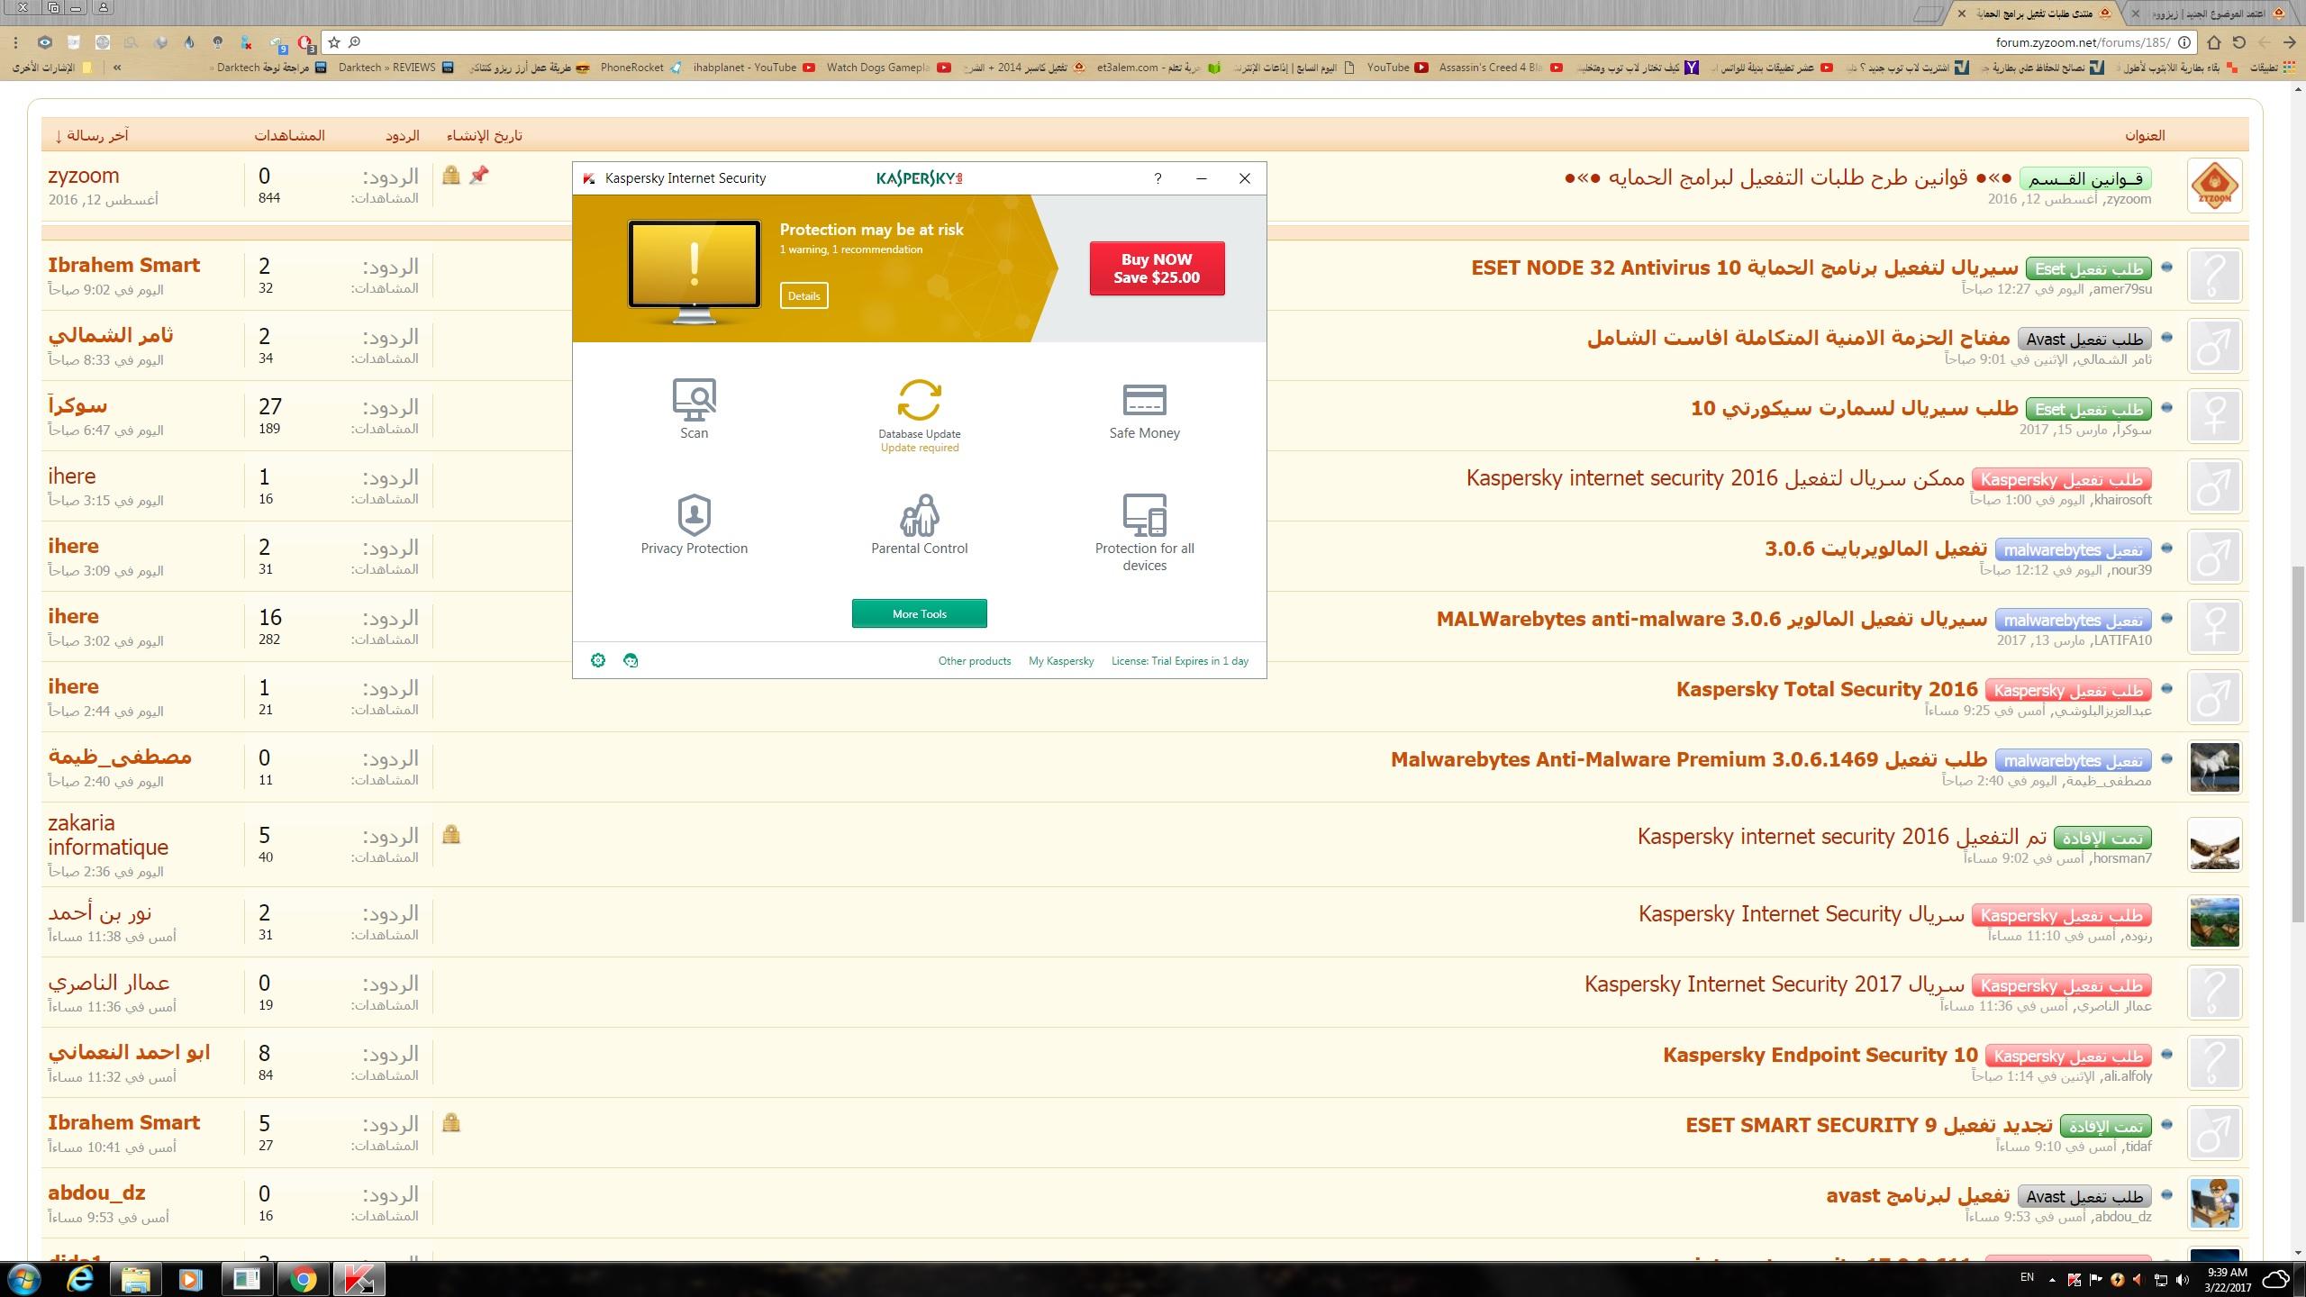Open Kaspersky Total Security 2016 thread
This screenshot has height=1297, width=2306.
click(1827, 689)
